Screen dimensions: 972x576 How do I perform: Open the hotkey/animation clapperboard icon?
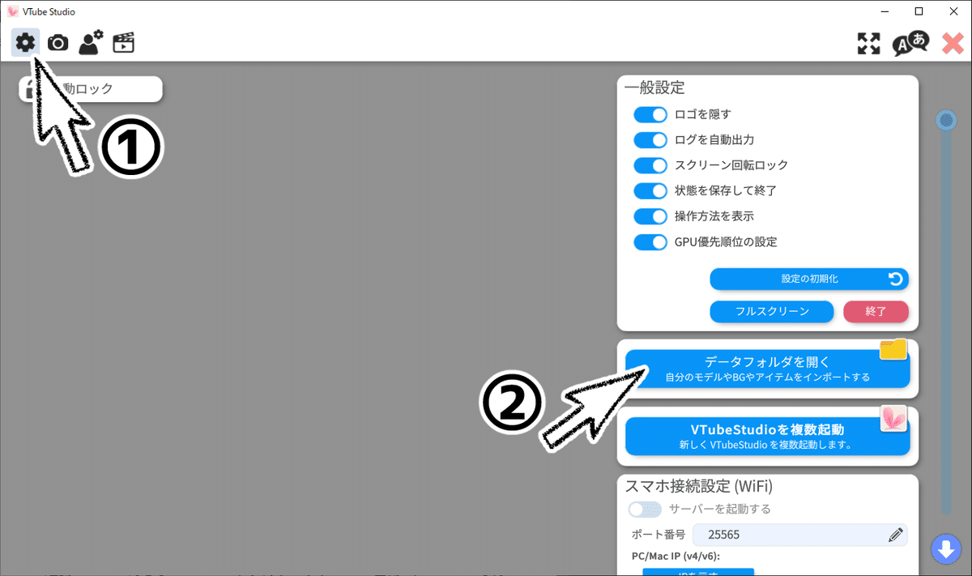(x=123, y=43)
